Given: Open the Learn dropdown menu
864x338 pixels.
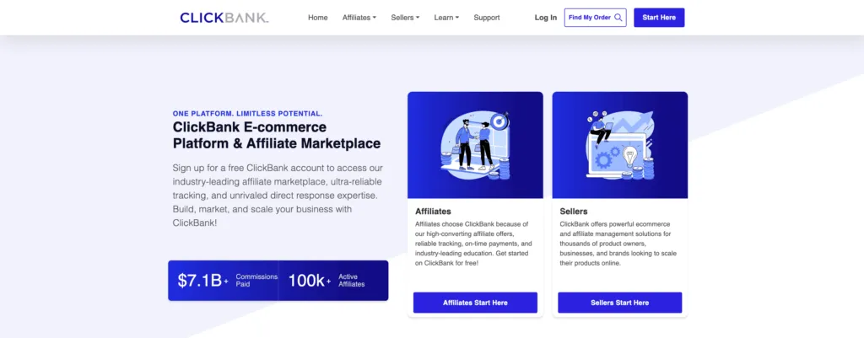Looking at the screenshot, I should point(446,18).
